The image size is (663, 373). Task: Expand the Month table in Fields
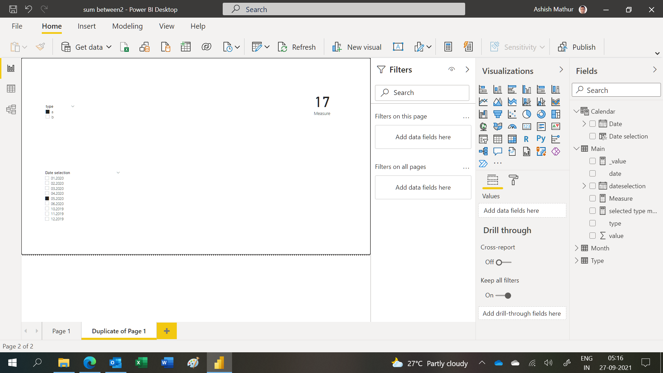[576, 248]
